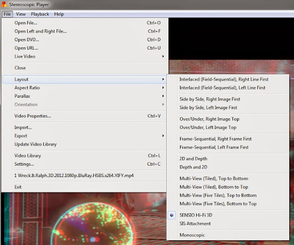Image resolution: width=294 pixels, height=245 pixels.
Task: Click Exit in the File menu
Action: [x=85, y=187]
